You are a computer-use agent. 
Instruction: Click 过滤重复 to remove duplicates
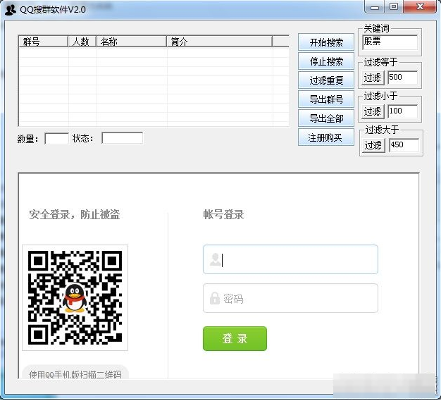click(325, 80)
